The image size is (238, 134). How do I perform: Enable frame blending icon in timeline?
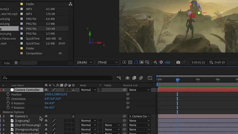[x=134, y=78]
